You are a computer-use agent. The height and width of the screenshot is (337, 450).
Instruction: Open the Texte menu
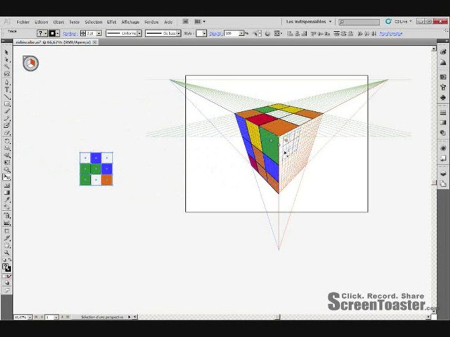(x=74, y=22)
